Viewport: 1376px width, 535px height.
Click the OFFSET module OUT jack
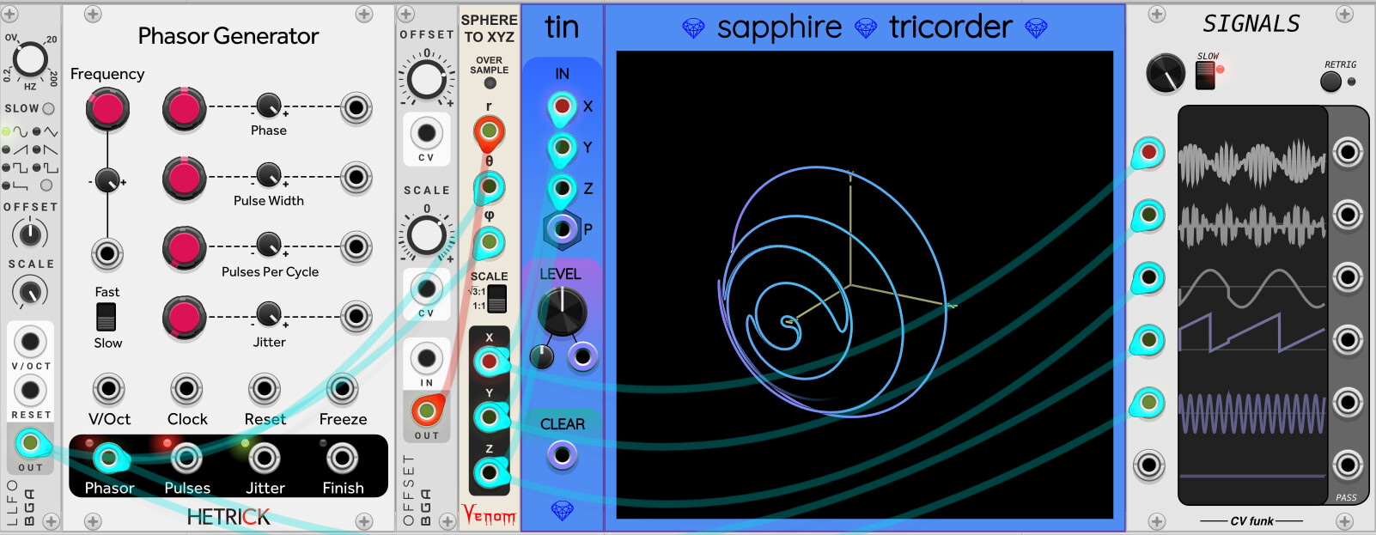pyautogui.click(x=427, y=411)
